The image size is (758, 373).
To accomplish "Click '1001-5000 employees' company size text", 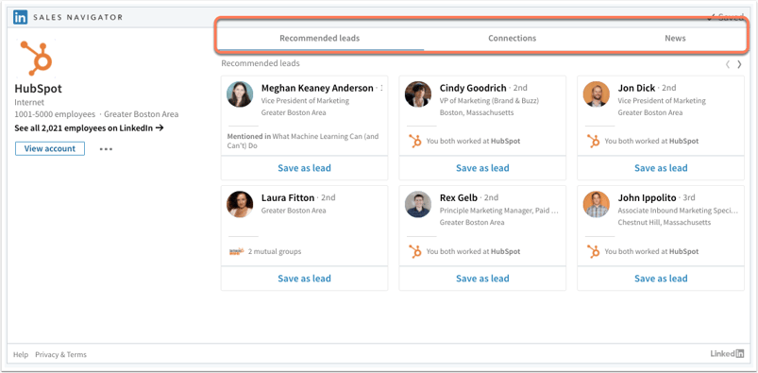I will 55,114.
